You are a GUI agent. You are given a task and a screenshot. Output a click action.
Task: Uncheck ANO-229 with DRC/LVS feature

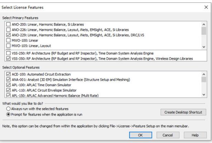point(8,35)
